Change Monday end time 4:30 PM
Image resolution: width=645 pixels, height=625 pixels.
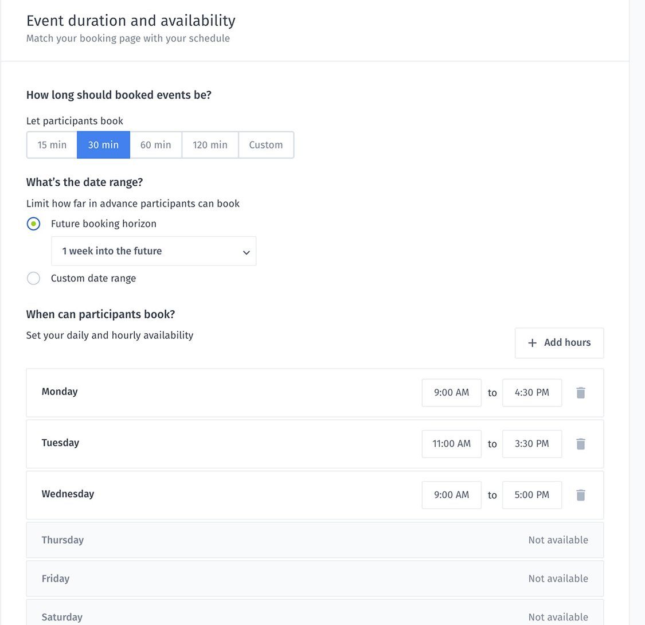(x=531, y=393)
